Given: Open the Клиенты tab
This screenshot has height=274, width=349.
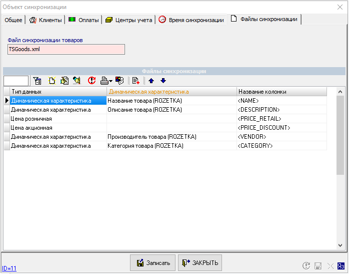Looking at the screenshot, I should pos(46,20).
